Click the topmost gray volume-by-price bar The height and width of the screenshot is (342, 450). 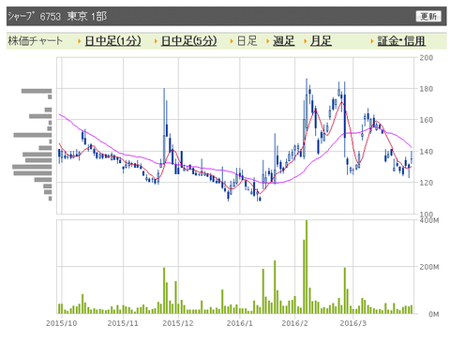(37, 91)
